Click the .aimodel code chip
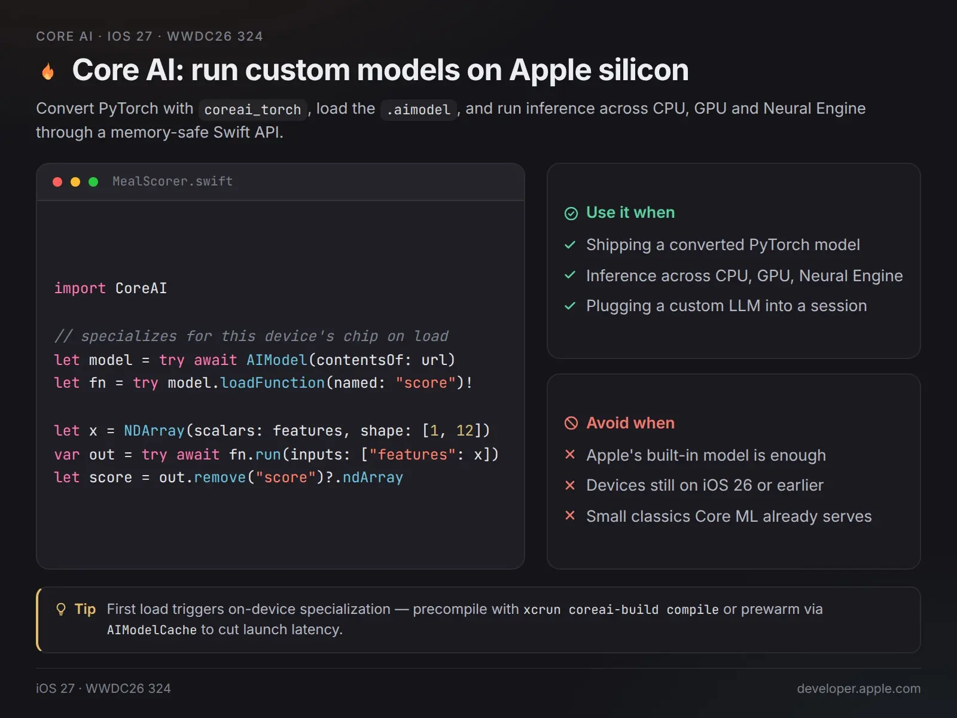Image resolution: width=957 pixels, height=718 pixels. click(x=419, y=109)
